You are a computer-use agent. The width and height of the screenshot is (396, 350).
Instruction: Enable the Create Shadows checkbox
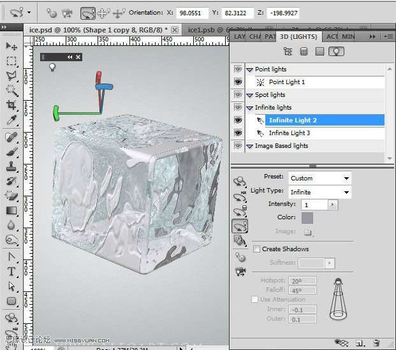tap(256, 249)
